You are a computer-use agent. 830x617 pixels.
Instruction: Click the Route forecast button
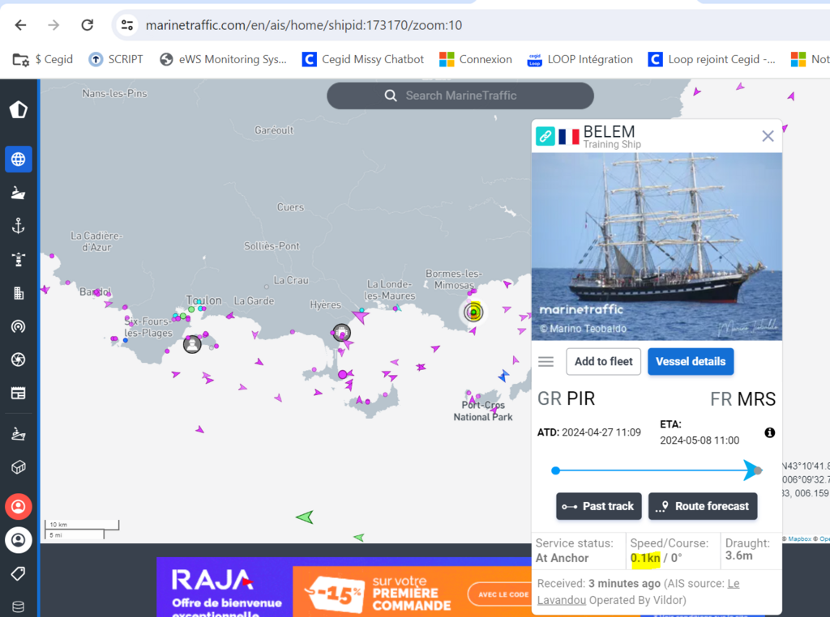pos(703,507)
